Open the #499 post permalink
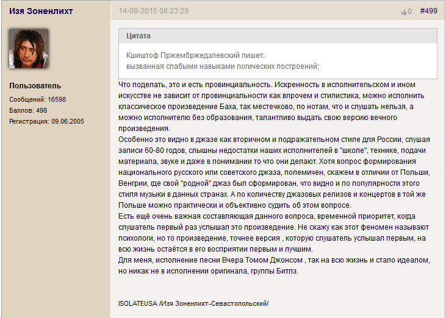This screenshot has width=446, height=318. click(429, 11)
